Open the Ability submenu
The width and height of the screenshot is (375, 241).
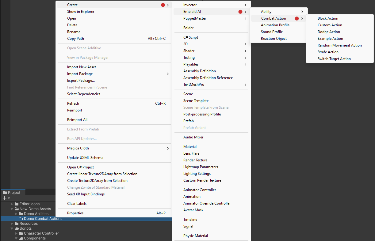[x=278, y=12]
